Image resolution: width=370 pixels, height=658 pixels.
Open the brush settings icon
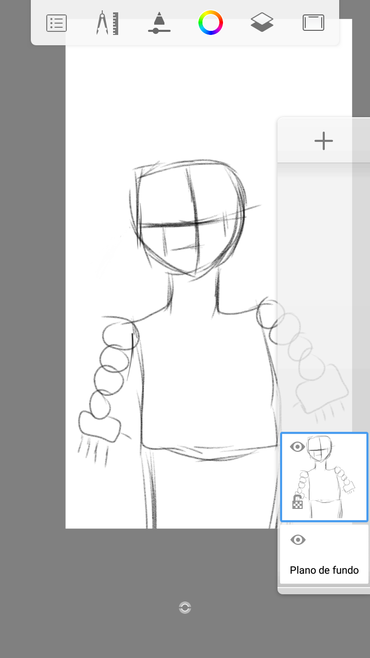pyautogui.click(x=159, y=23)
